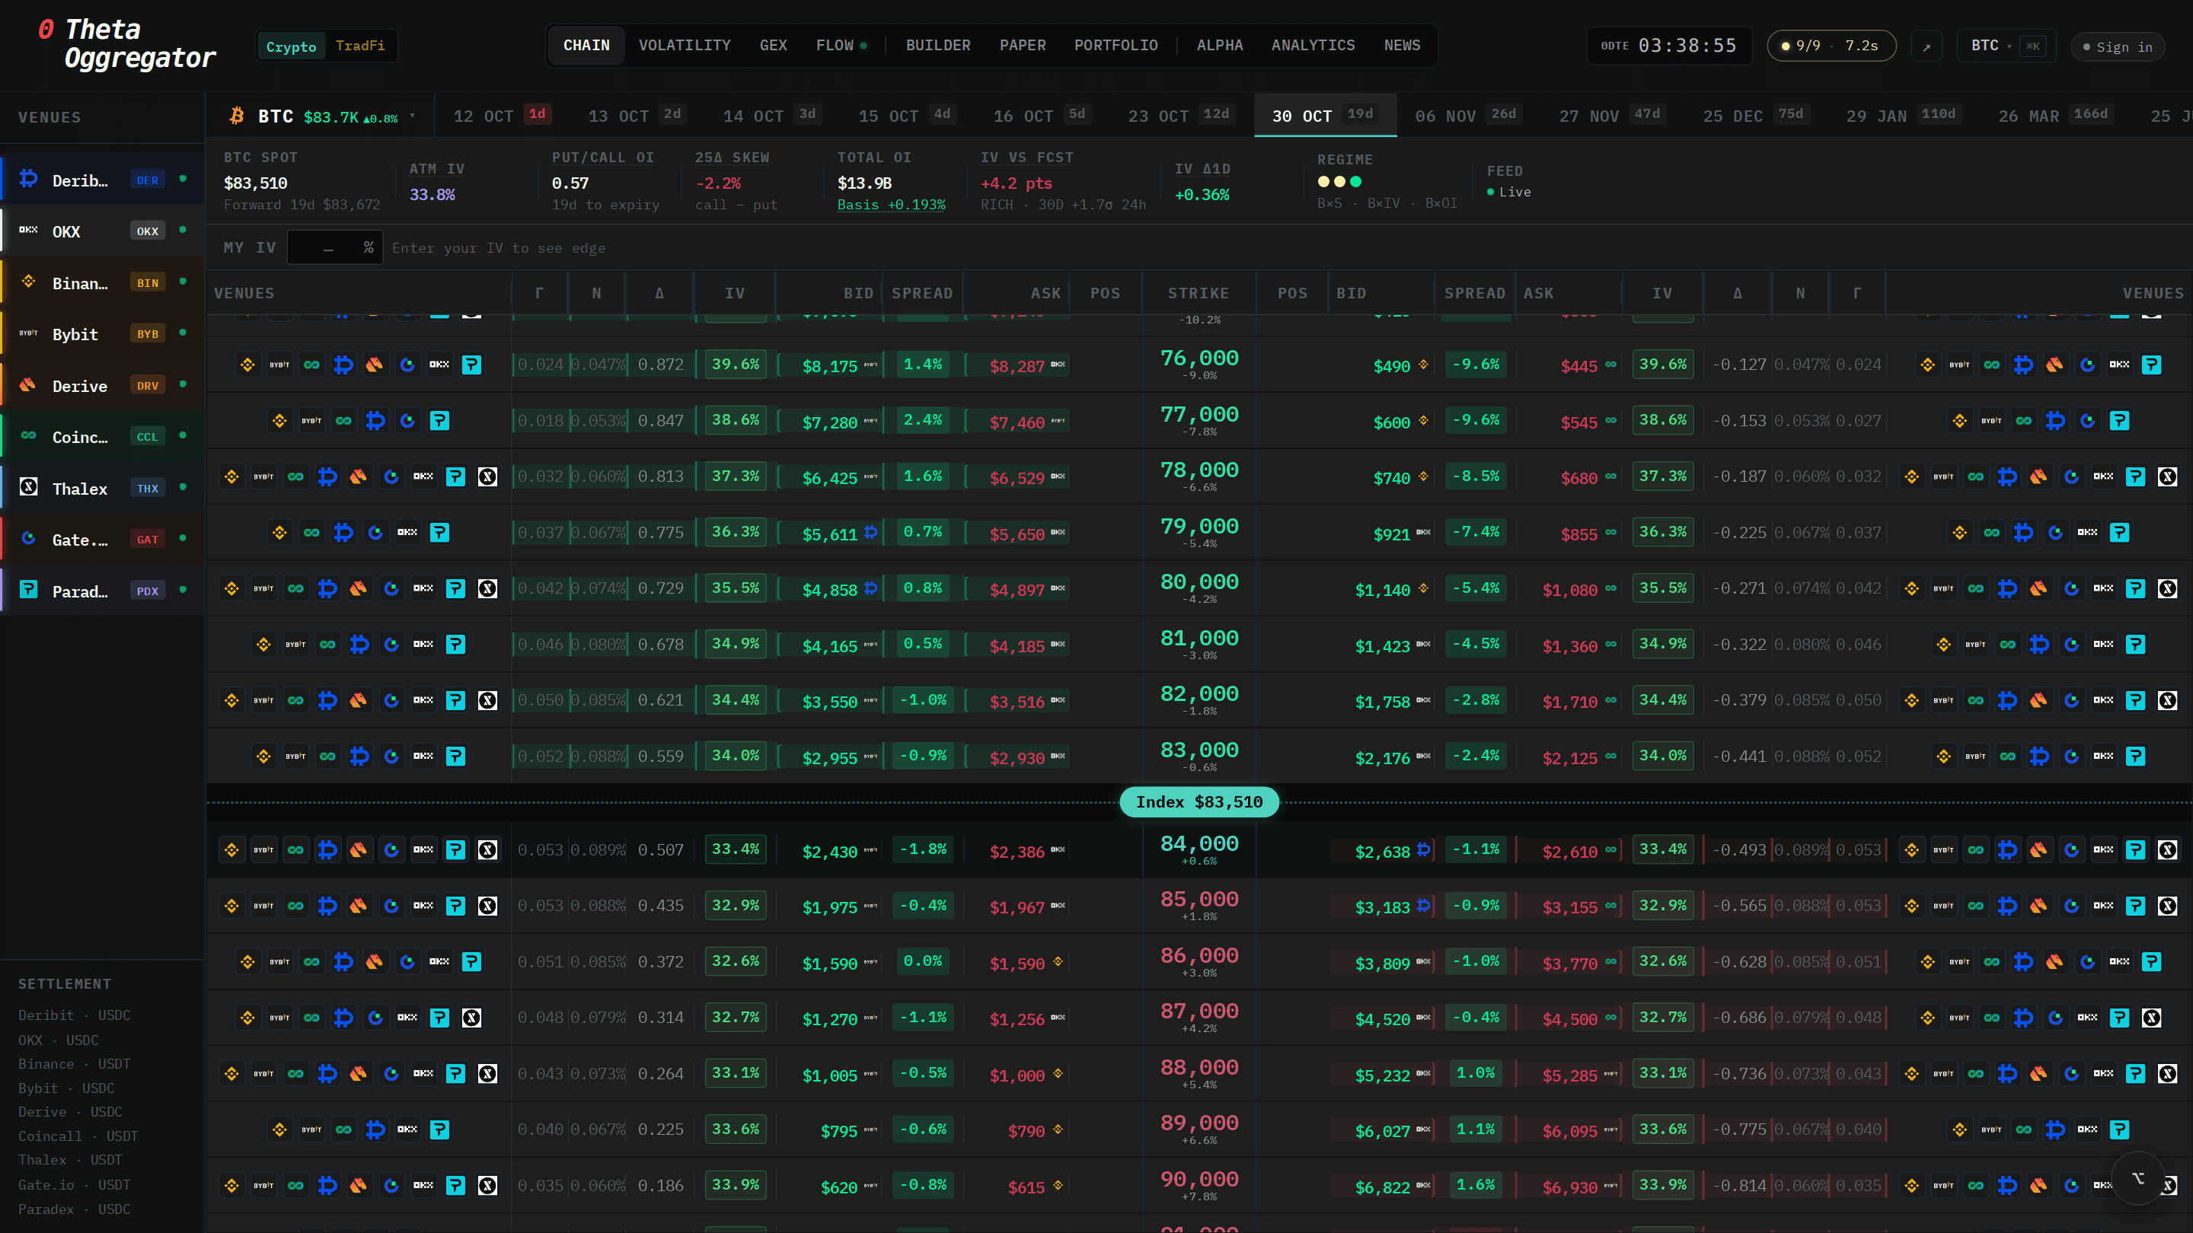This screenshot has width=2193, height=1233.
Task: Toggle the Deribit venue in the sidebar
Action: (x=102, y=180)
